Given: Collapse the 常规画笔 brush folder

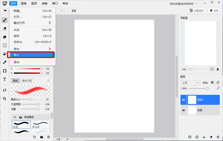Looking at the screenshot, I should [x=15, y=117].
